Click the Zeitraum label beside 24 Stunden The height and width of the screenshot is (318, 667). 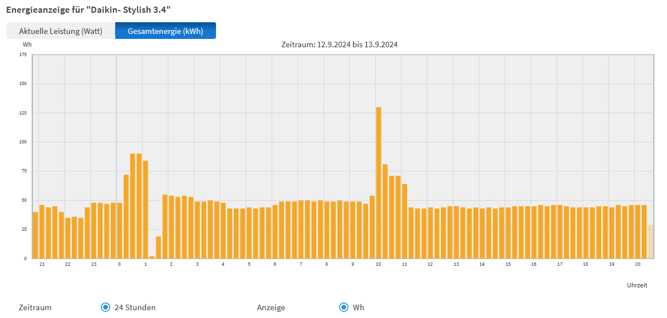point(35,307)
